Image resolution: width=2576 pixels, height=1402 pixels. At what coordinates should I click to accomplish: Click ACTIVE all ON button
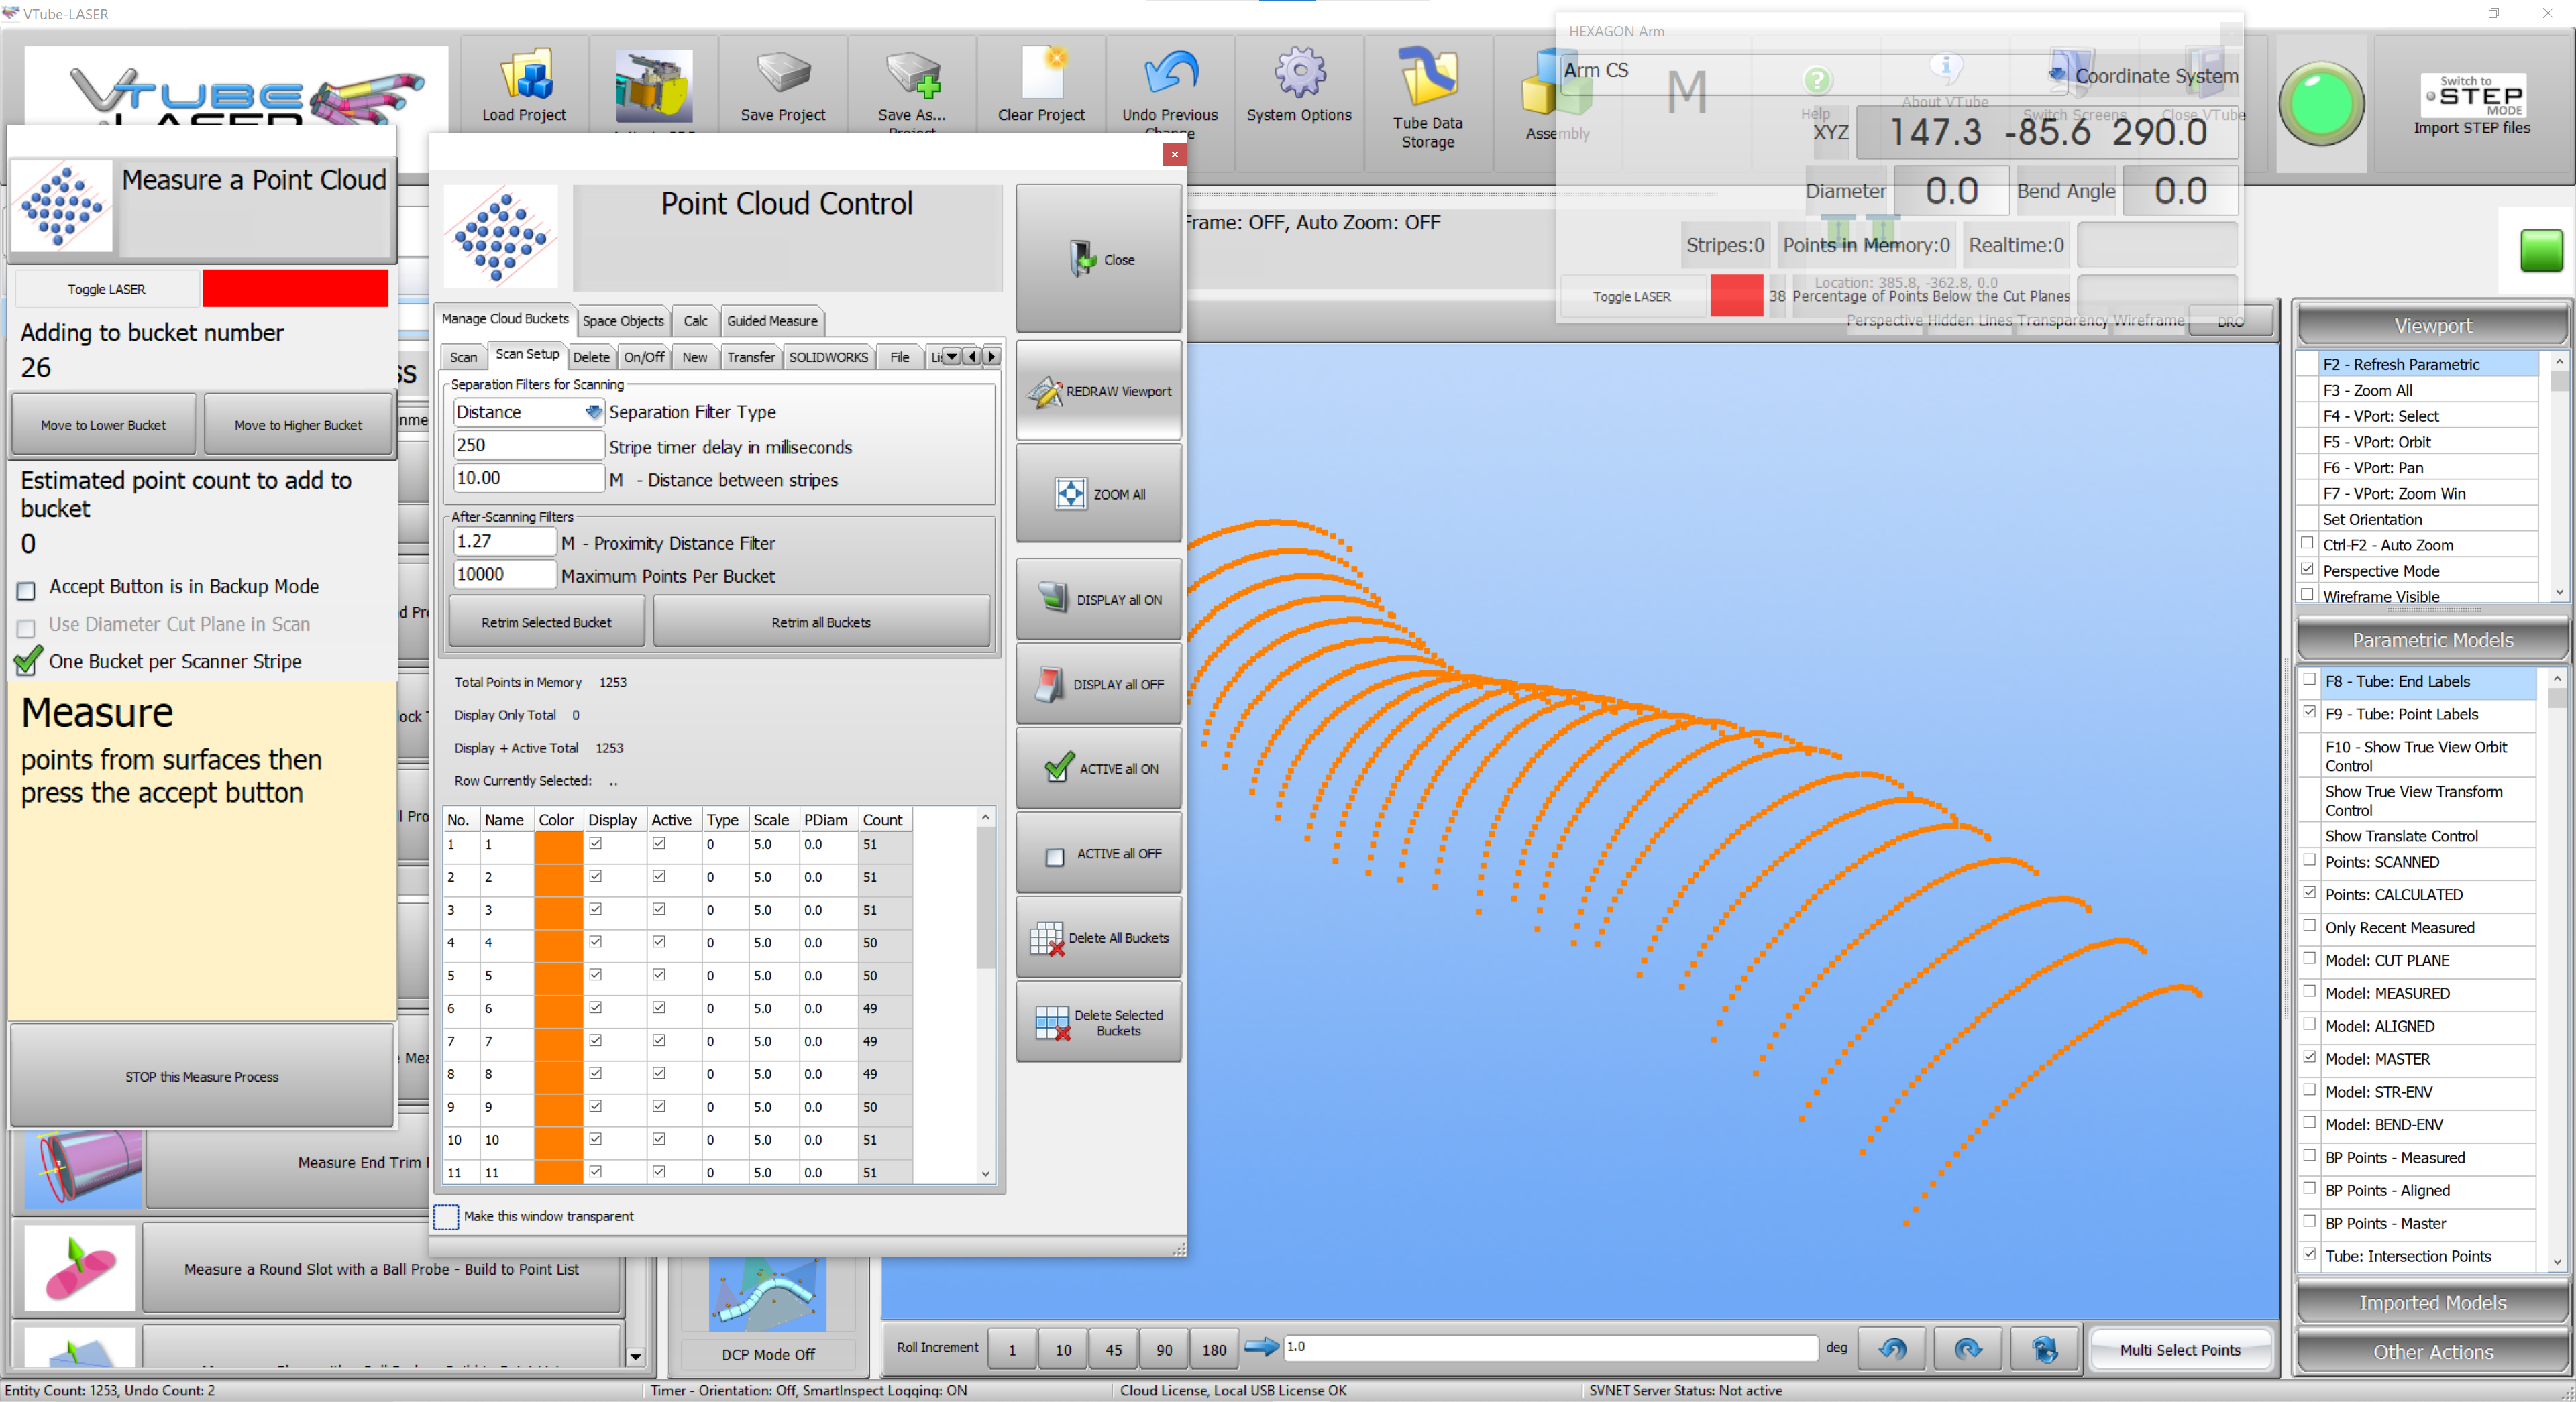1099,768
